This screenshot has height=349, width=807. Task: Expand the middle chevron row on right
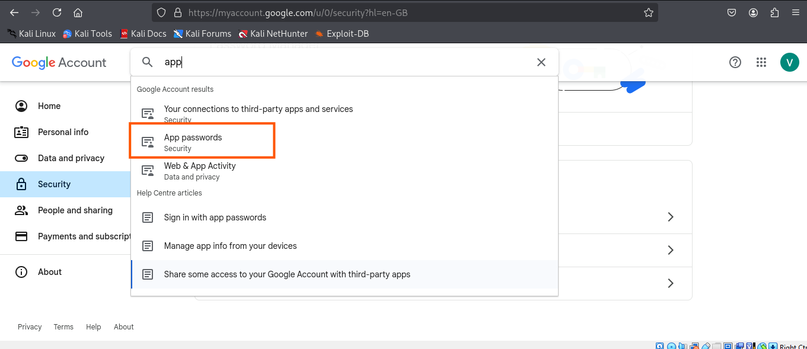(671, 250)
